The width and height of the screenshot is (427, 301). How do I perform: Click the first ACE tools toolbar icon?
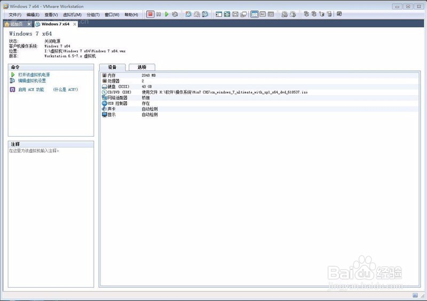[306, 14]
